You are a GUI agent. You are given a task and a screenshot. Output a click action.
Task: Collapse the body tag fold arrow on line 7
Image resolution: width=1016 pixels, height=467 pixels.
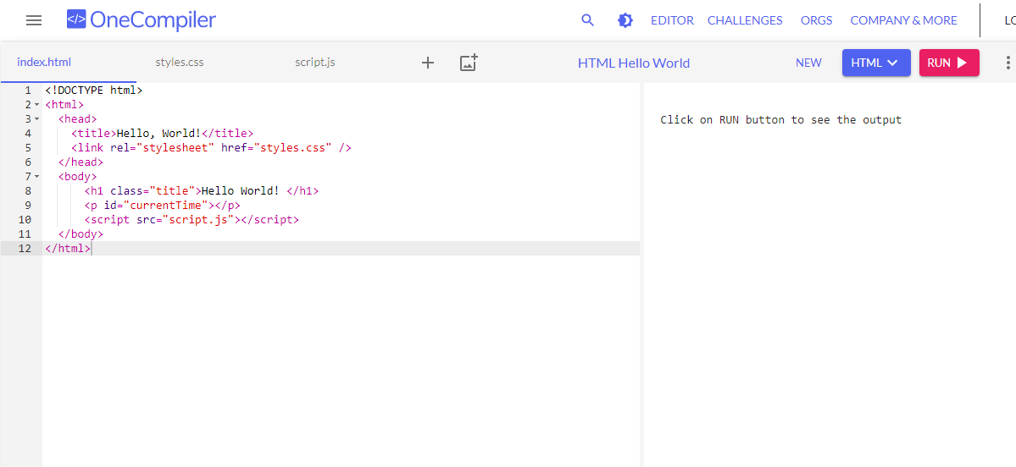click(x=36, y=176)
